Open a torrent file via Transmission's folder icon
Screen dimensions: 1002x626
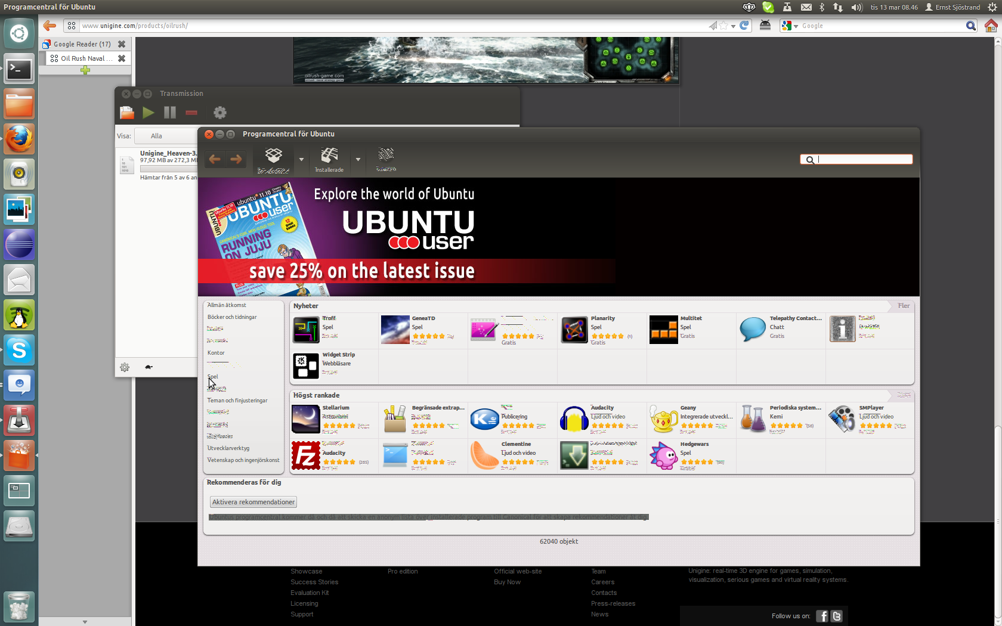[x=127, y=113]
